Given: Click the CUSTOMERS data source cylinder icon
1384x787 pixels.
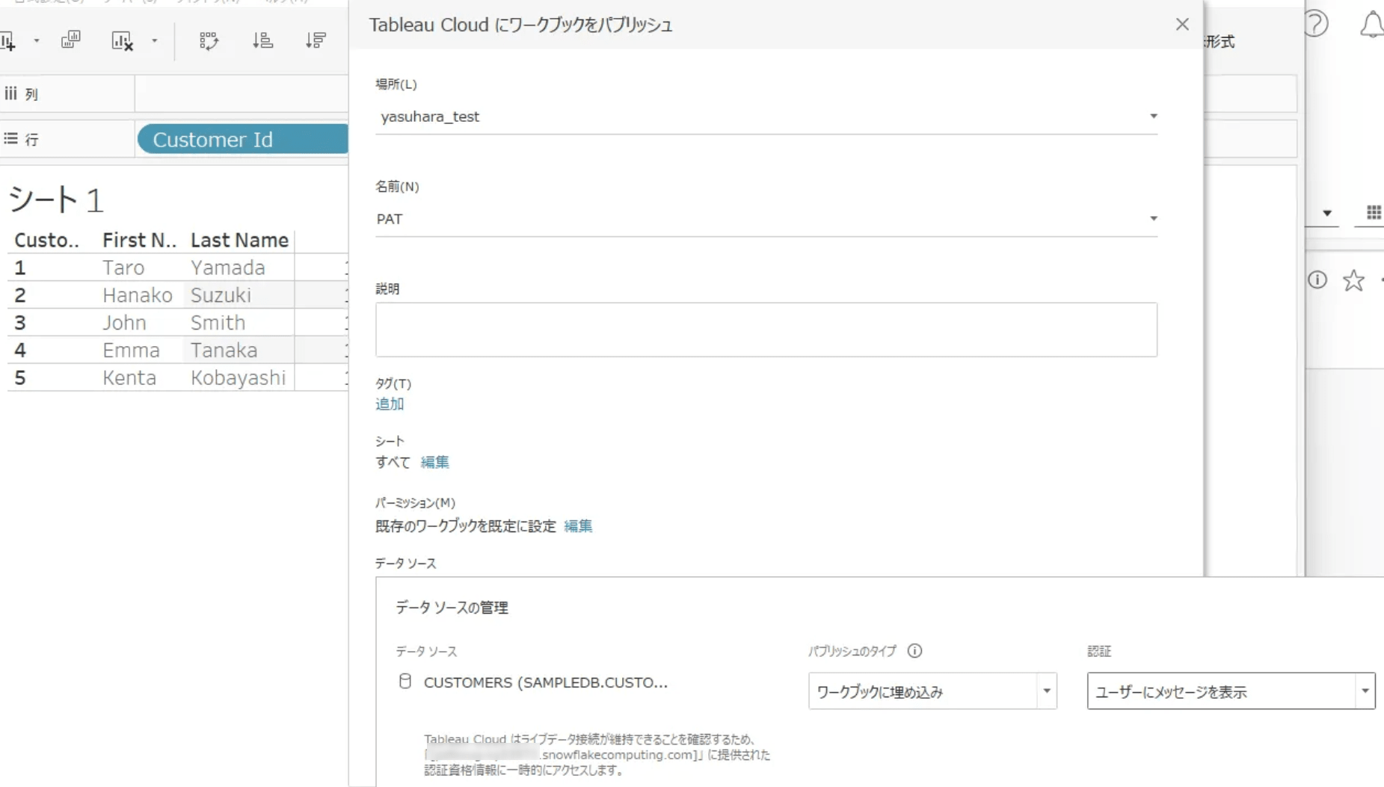Looking at the screenshot, I should pyautogui.click(x=405, y=681).
